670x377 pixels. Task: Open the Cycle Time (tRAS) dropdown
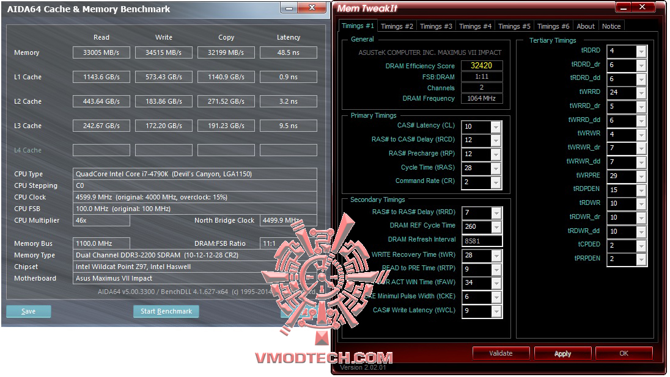click(496, 168)
